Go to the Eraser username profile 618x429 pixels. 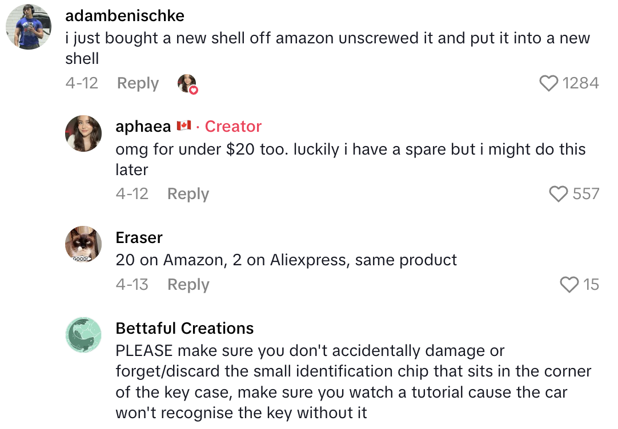click(x=139, y=237)
